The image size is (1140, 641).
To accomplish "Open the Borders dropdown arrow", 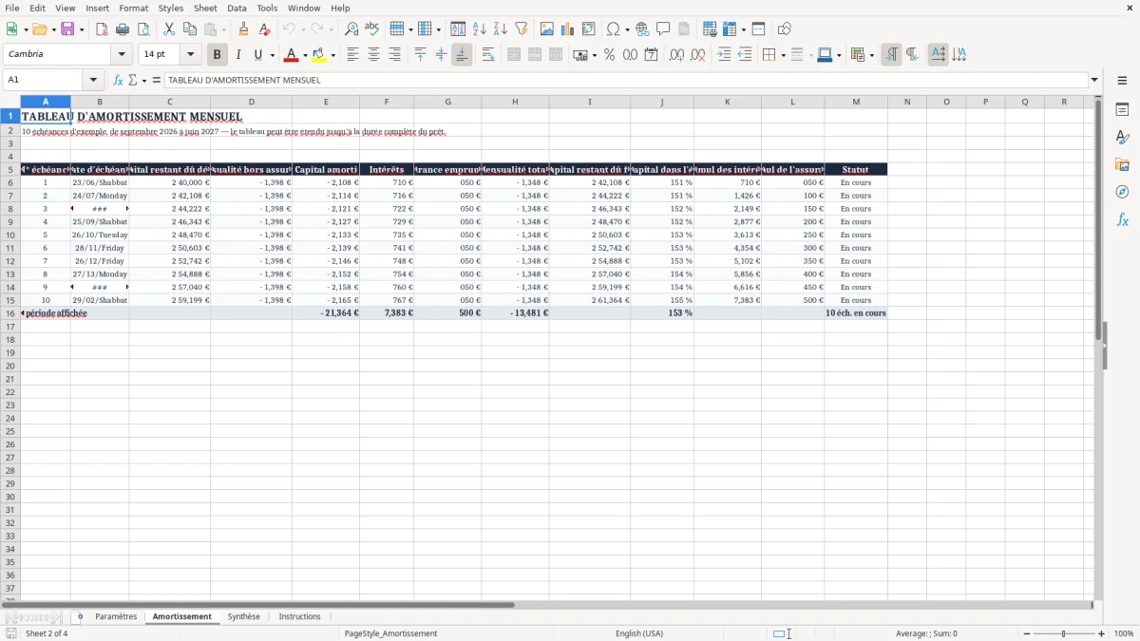I will point(783,55).
